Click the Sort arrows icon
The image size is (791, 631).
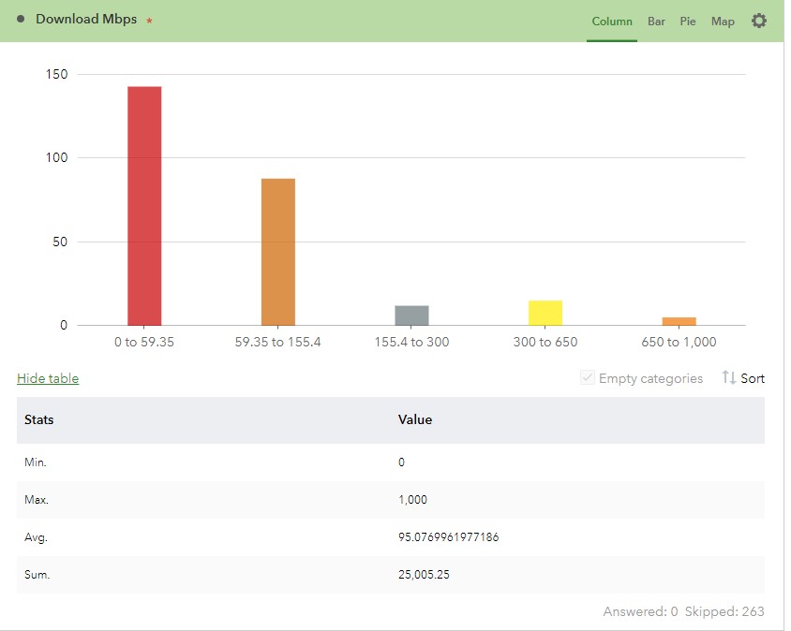728,377
